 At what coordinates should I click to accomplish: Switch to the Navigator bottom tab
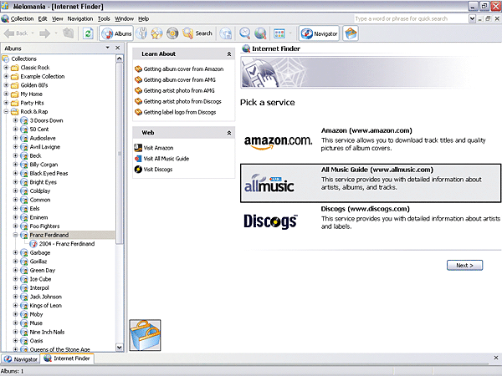tap(21, 359)
